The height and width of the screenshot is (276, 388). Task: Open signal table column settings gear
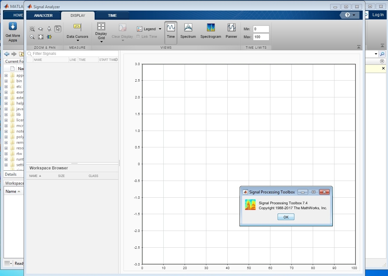116,60
